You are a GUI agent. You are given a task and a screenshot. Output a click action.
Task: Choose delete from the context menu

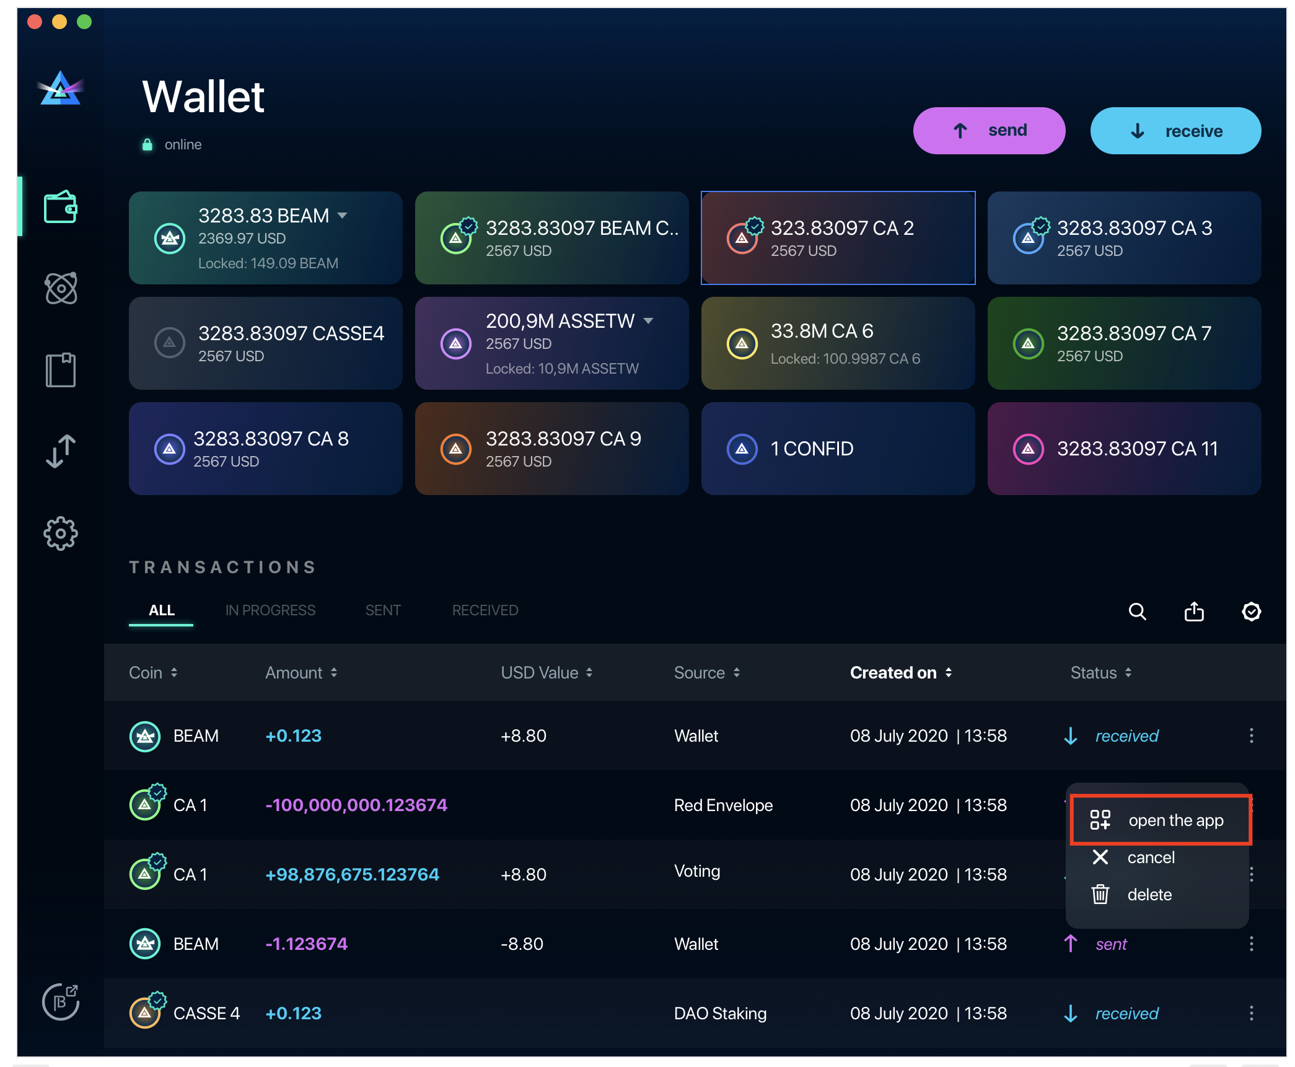(1149, 894)
